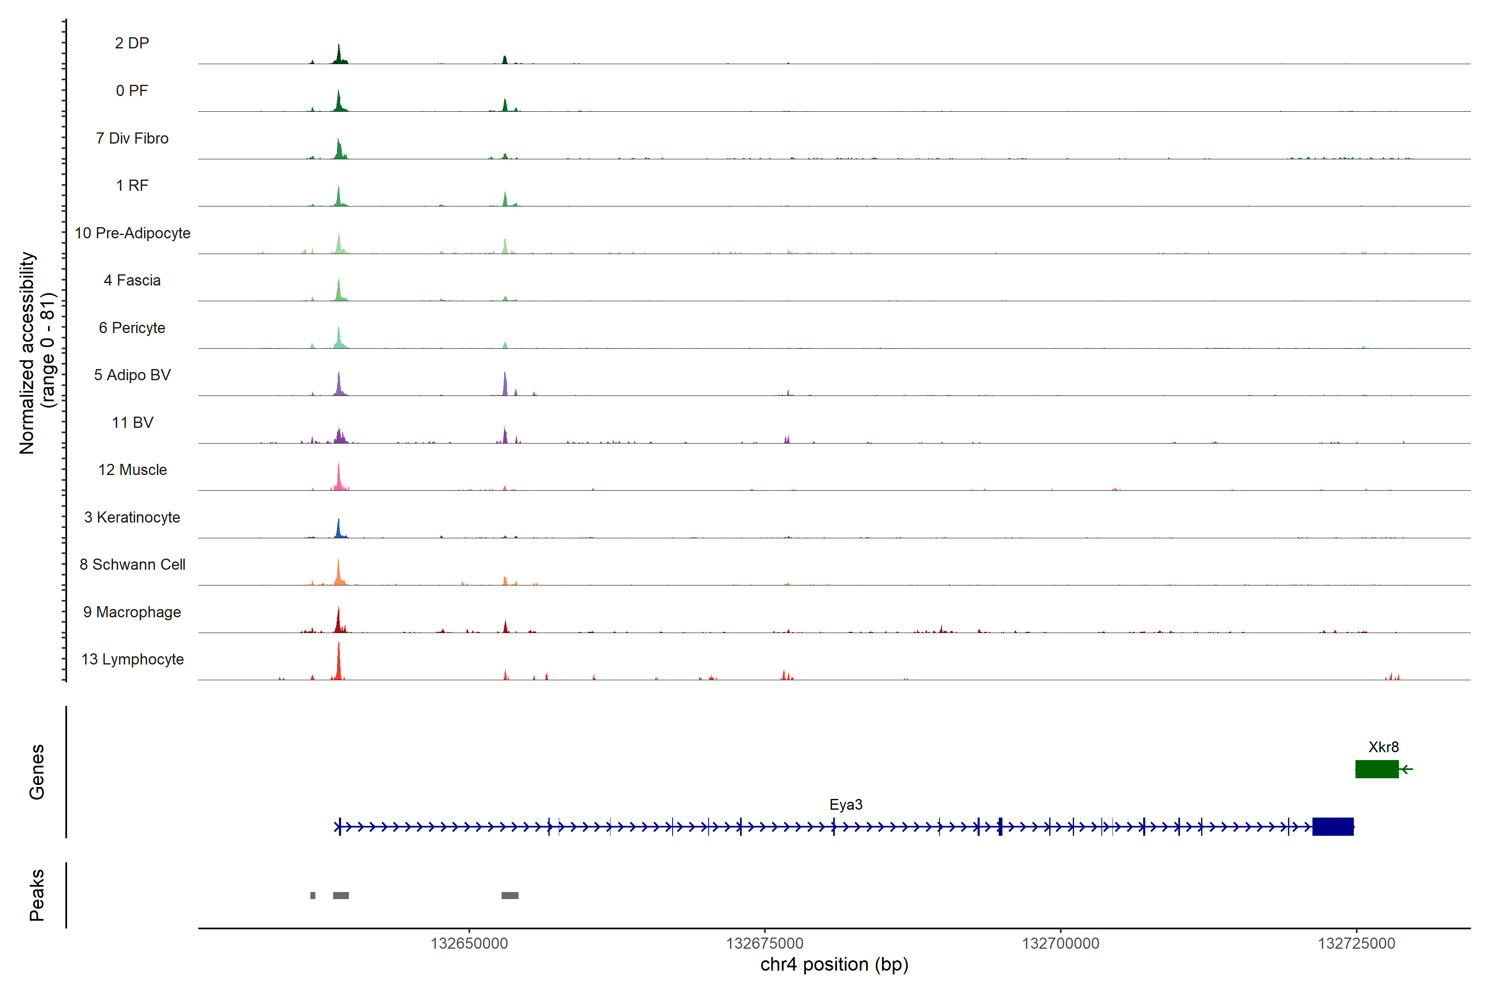Click the Eya3 gene label

pos(846,804)
